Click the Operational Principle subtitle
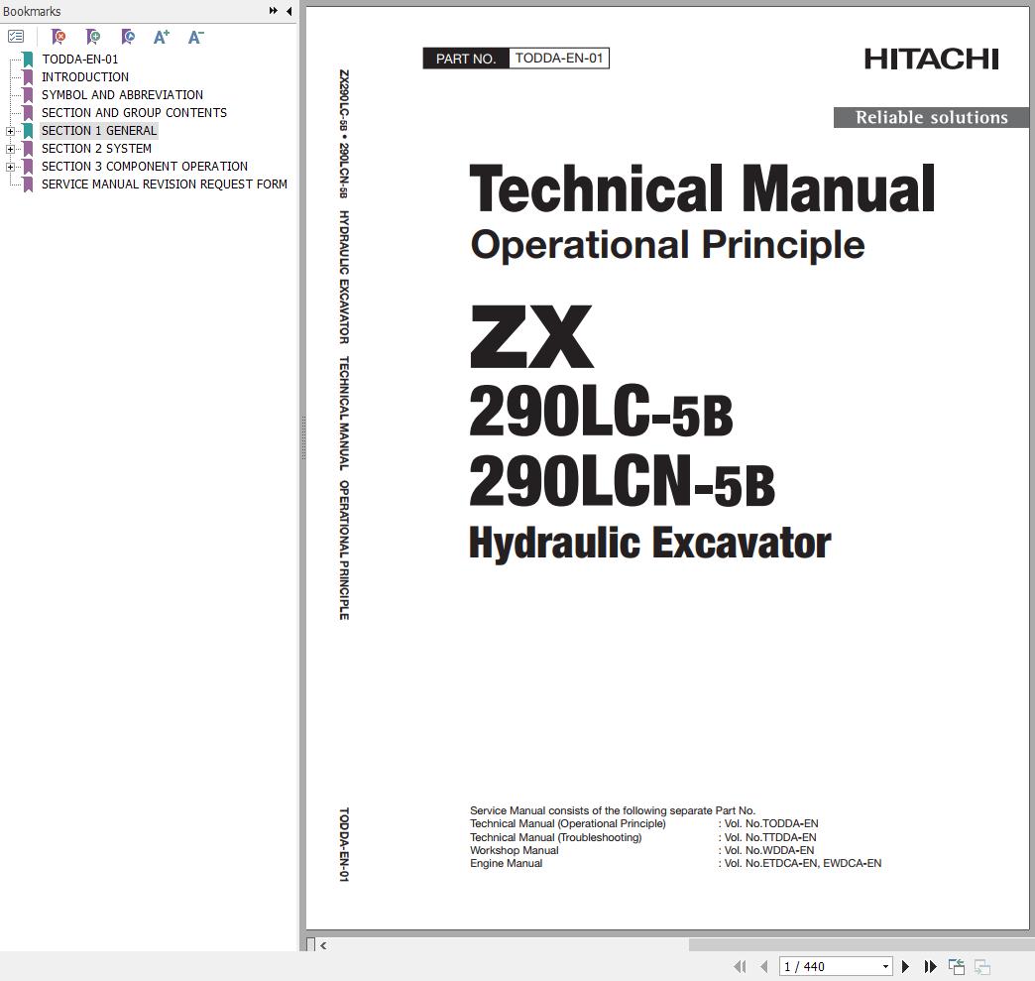Screen dimensions: 1035x981 (x=667, y=245)
